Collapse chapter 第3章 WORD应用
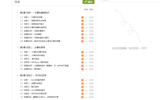The width and height of the screenshot is (162, 100). point(18,75)
